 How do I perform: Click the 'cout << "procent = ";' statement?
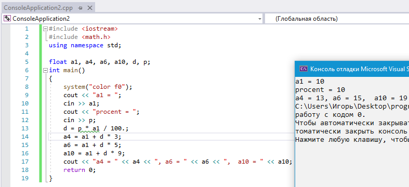tap(101, 112)
